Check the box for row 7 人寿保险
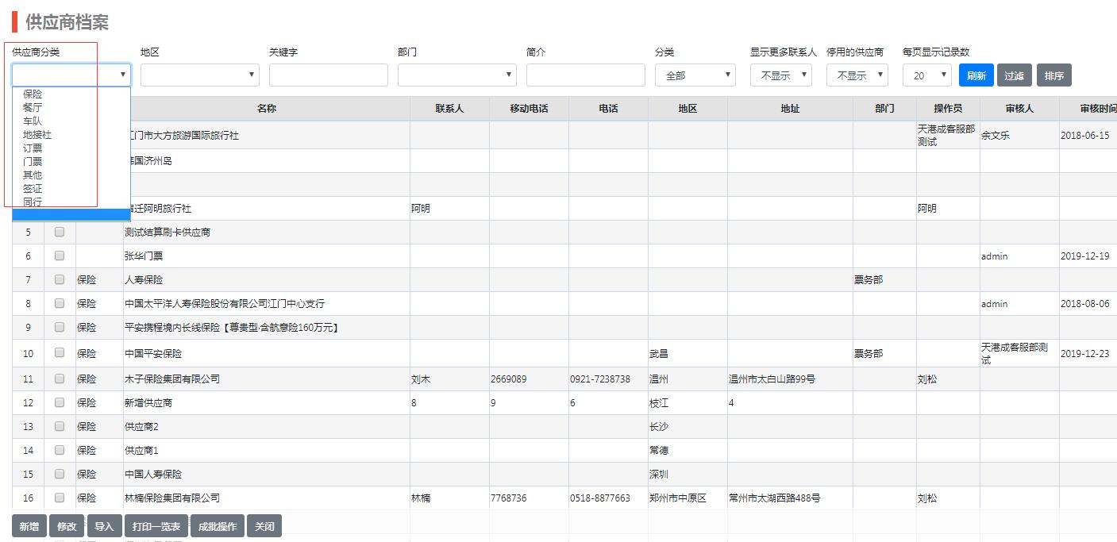1117x542 pixels. (60, 279)
